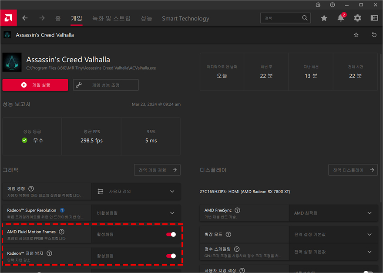Image resolution: width=383 pixels, height=273 pixels.
Task: Show help for 확장 모드
Action: (x=228, y=234)
